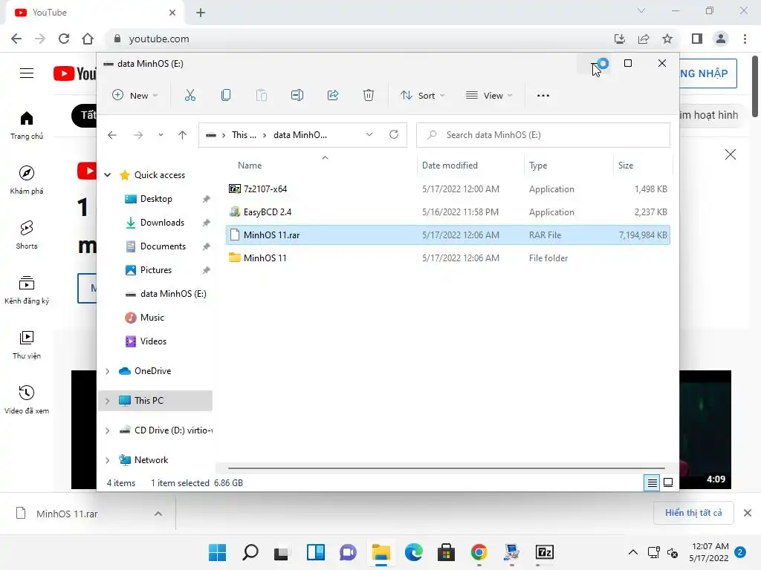The image size is (761, 570).
Task: Click the Rename icon in Explorer toolbar
Action: (297, 96)
